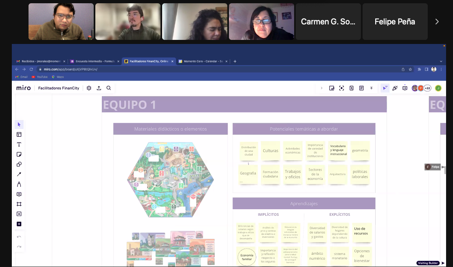The height and width of the screenshot is (267, 453).
Task: Click the Visiting Builder label
Action: tap(428, 263)
